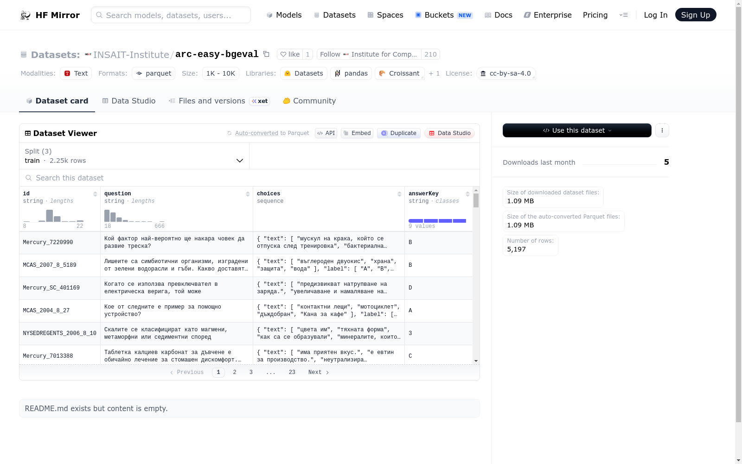Open the Docs navigation link
The width and height of the screenshot is (742, 464).
[499, 15]
